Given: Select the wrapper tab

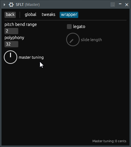Looking at the screenshot, I should (69, 15).
